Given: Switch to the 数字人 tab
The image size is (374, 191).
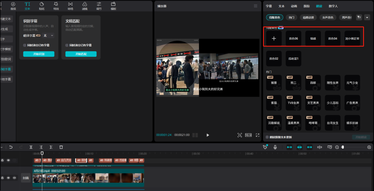Looking at the screenshot, I should (x=333, y=6).
